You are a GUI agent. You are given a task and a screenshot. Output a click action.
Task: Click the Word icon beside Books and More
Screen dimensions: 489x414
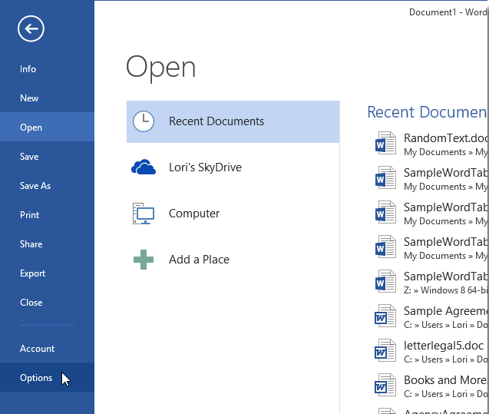click(x=385, y=386)
